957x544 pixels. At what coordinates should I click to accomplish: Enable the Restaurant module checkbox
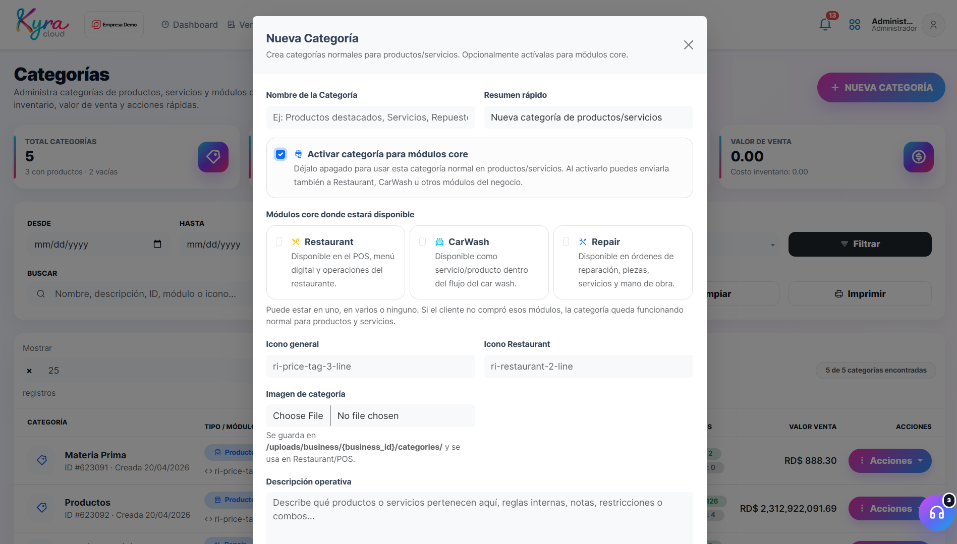(x=279, y=242)
